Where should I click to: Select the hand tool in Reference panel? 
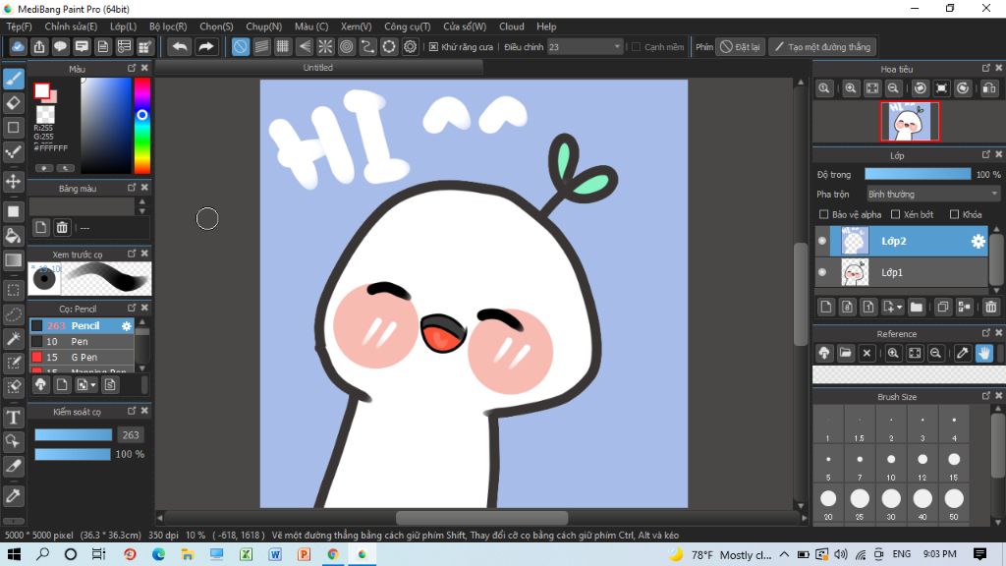(x=984, y=353)
